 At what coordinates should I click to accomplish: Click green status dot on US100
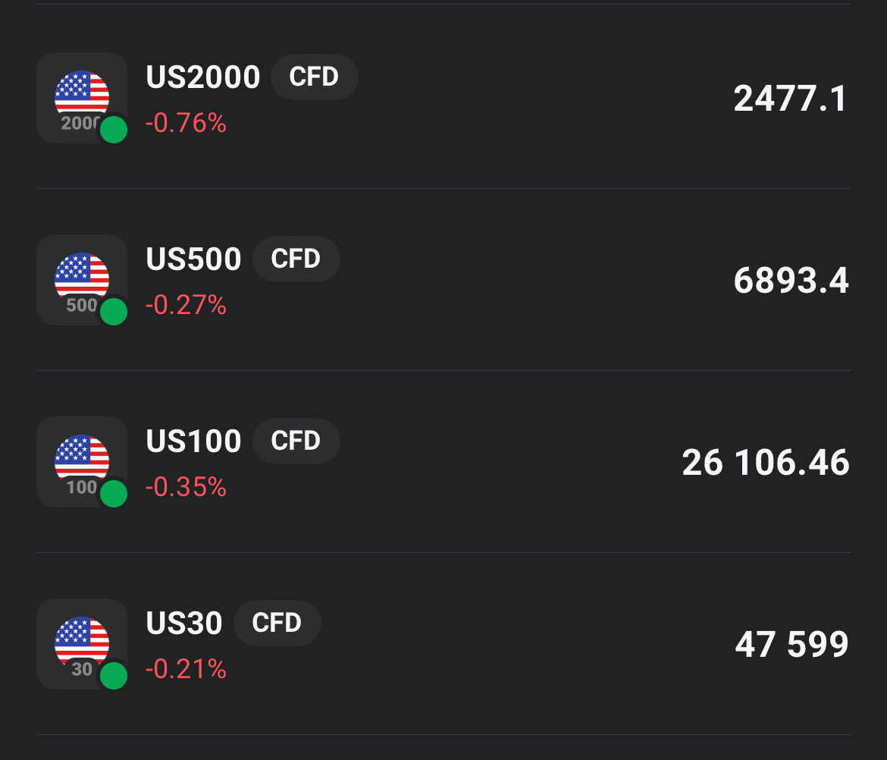click(114, 494)
